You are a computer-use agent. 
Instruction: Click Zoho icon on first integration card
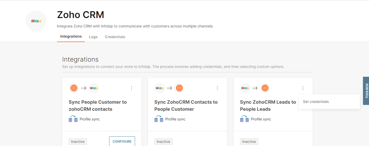93,88
